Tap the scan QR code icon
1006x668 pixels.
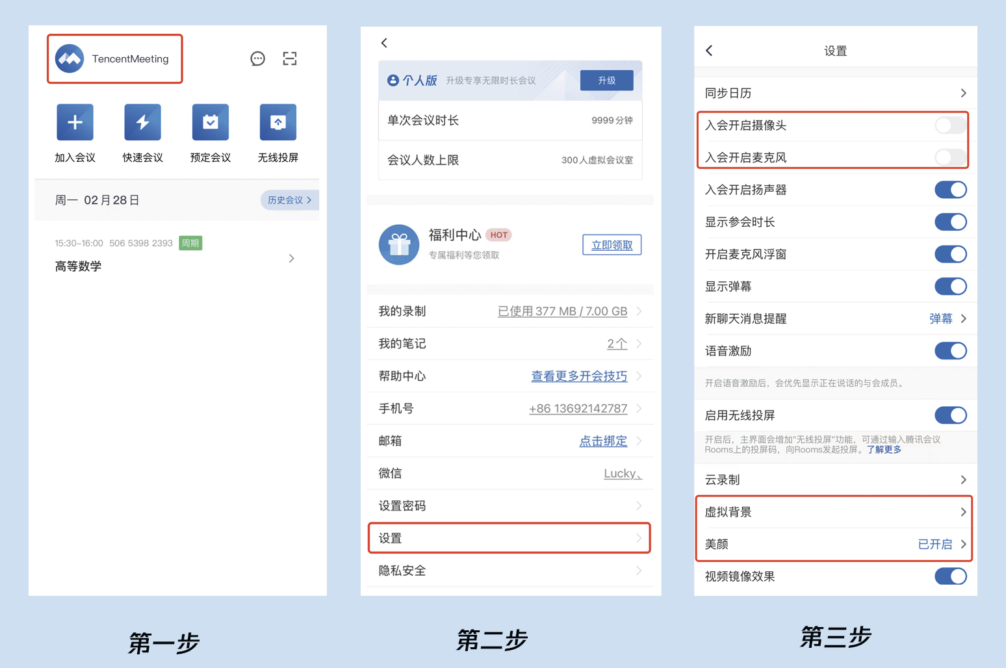coord(290,59)
